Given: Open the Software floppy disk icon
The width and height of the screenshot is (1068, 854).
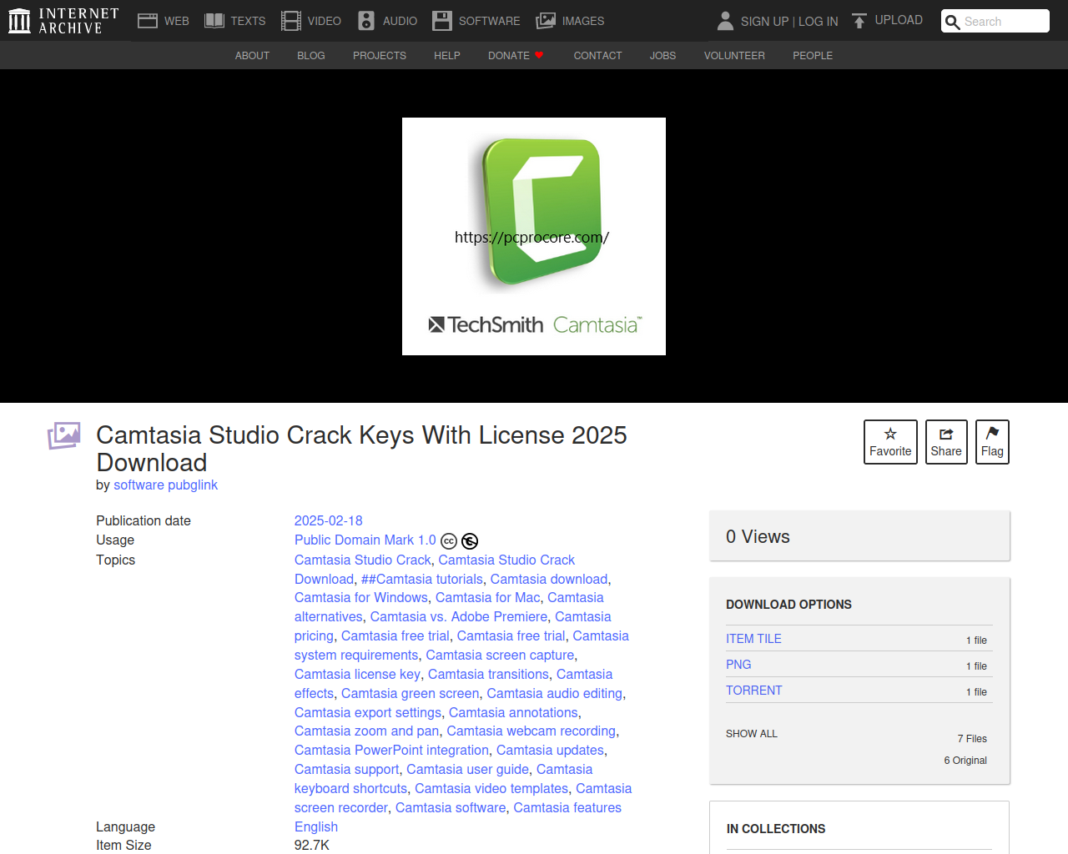Looking at the screenshot, I should point(442,21).
